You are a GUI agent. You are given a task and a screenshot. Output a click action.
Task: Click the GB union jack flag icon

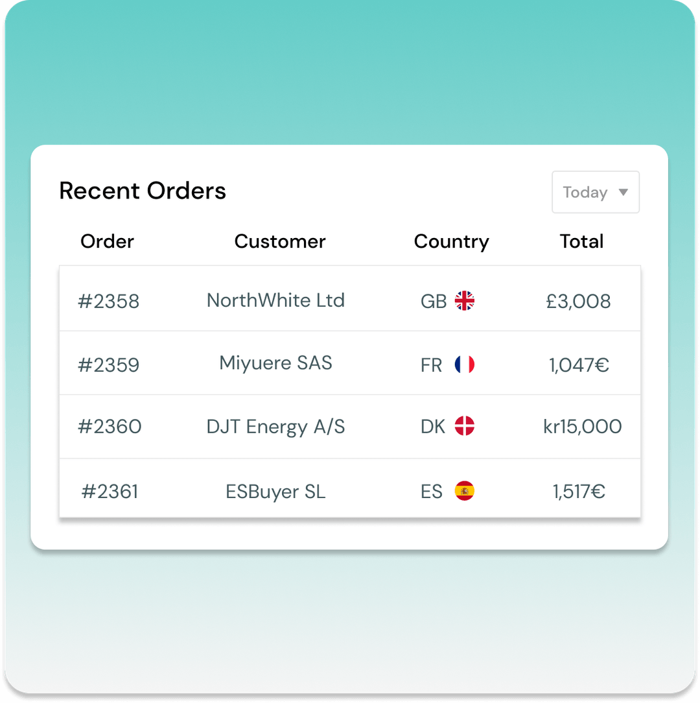(465, 300)
